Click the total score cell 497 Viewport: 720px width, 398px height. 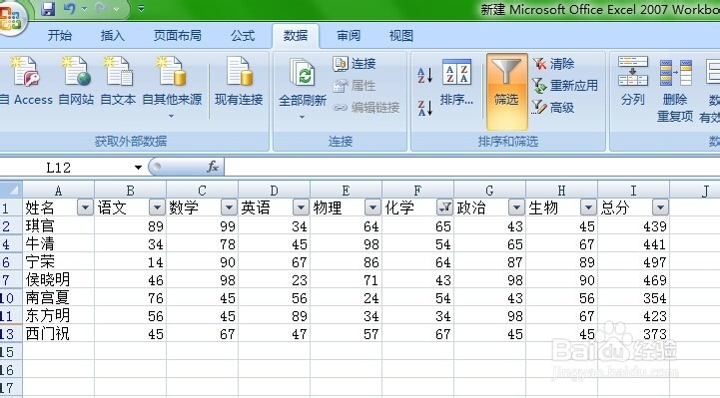[x=634, y=261]
